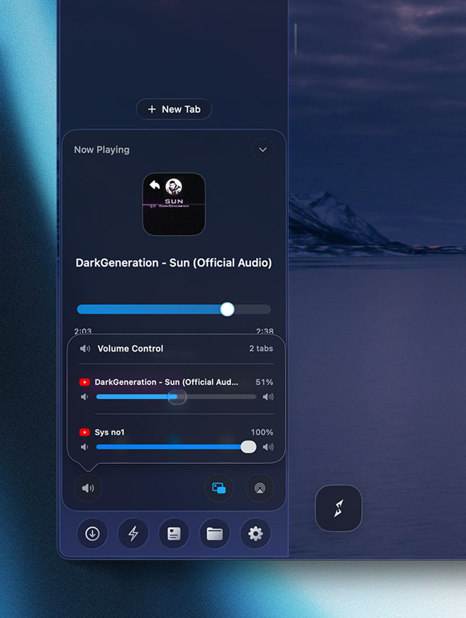Open the bookmark card icon in bottom bar
The height and width of the screenshot is (618, 466).
click(174, 534)
